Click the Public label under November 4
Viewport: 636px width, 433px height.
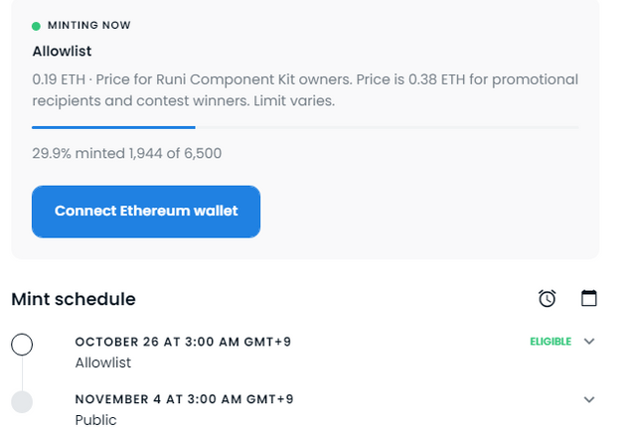pos(95,420)
